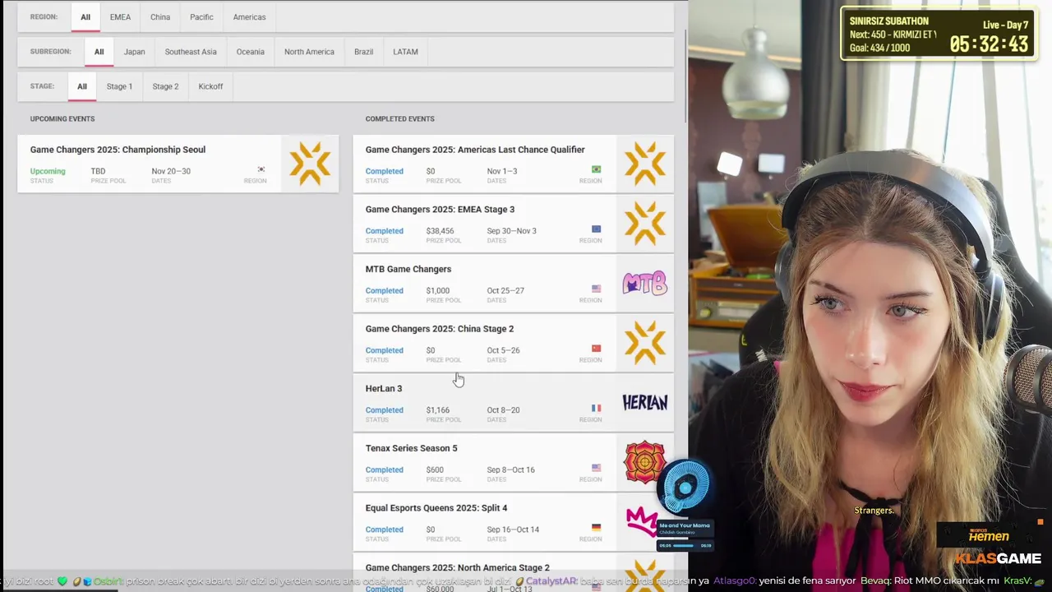Click France flag on HerLan 3
This screenshot has height=592, width=1052.
point(596,408)
